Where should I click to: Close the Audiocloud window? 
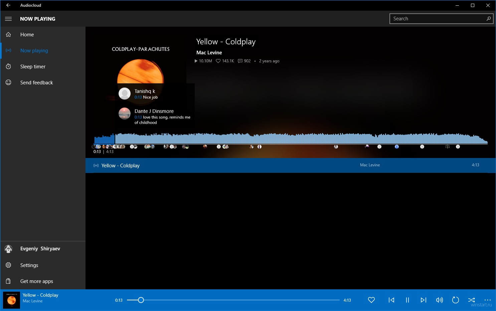pyautogui.click(x=488, y=5)
